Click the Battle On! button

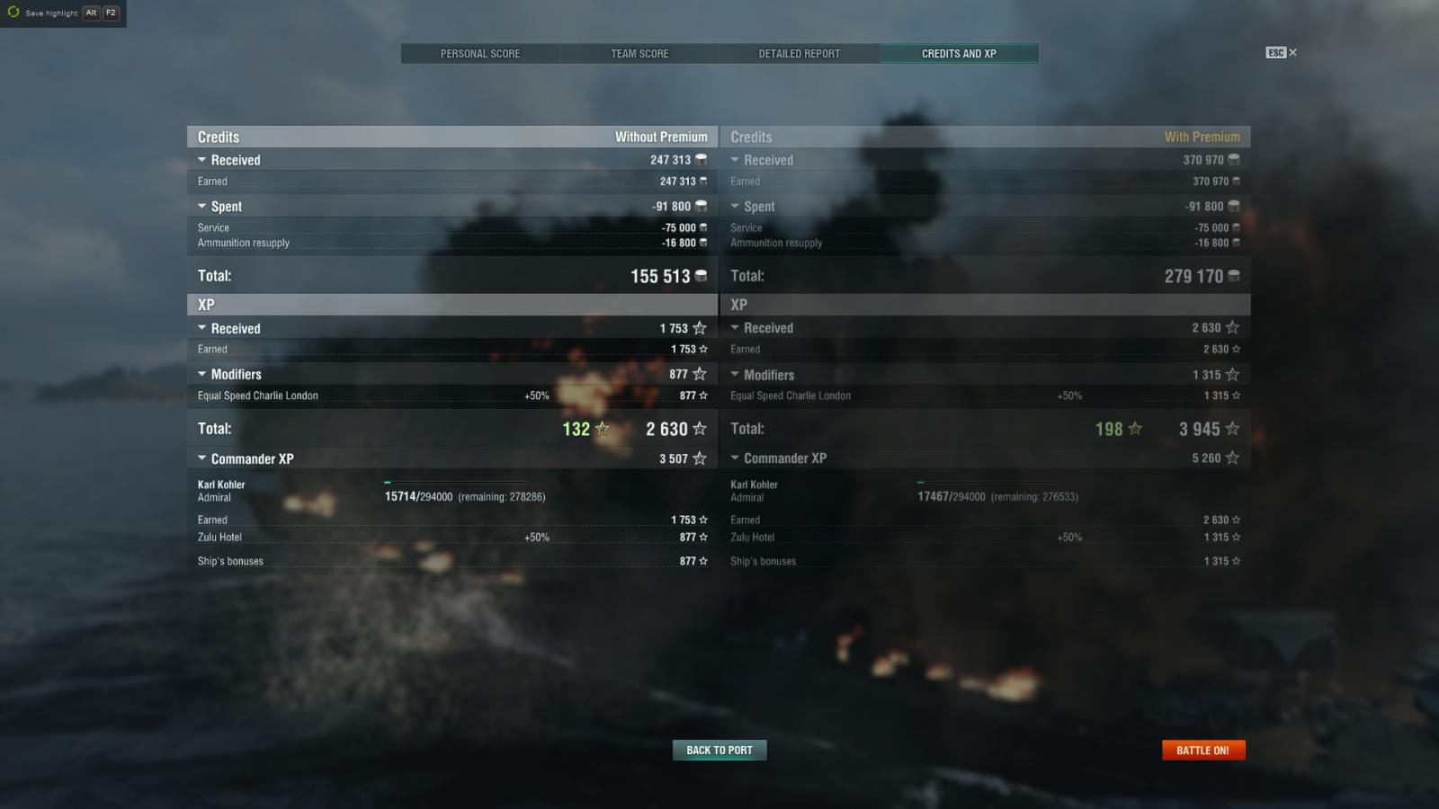(1203, 751)
